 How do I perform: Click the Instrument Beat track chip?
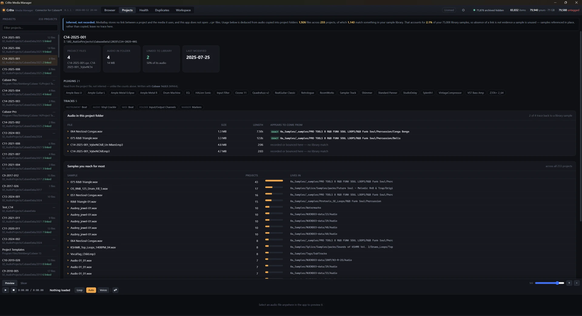pos(76,107)
